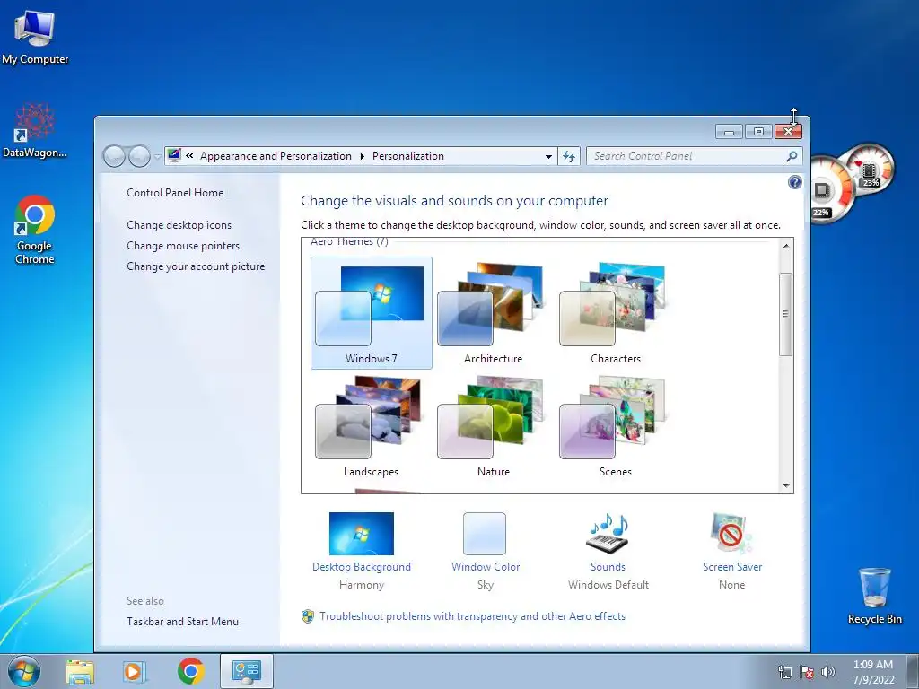Open Chrome from the taskbar

tap(191, 671)
